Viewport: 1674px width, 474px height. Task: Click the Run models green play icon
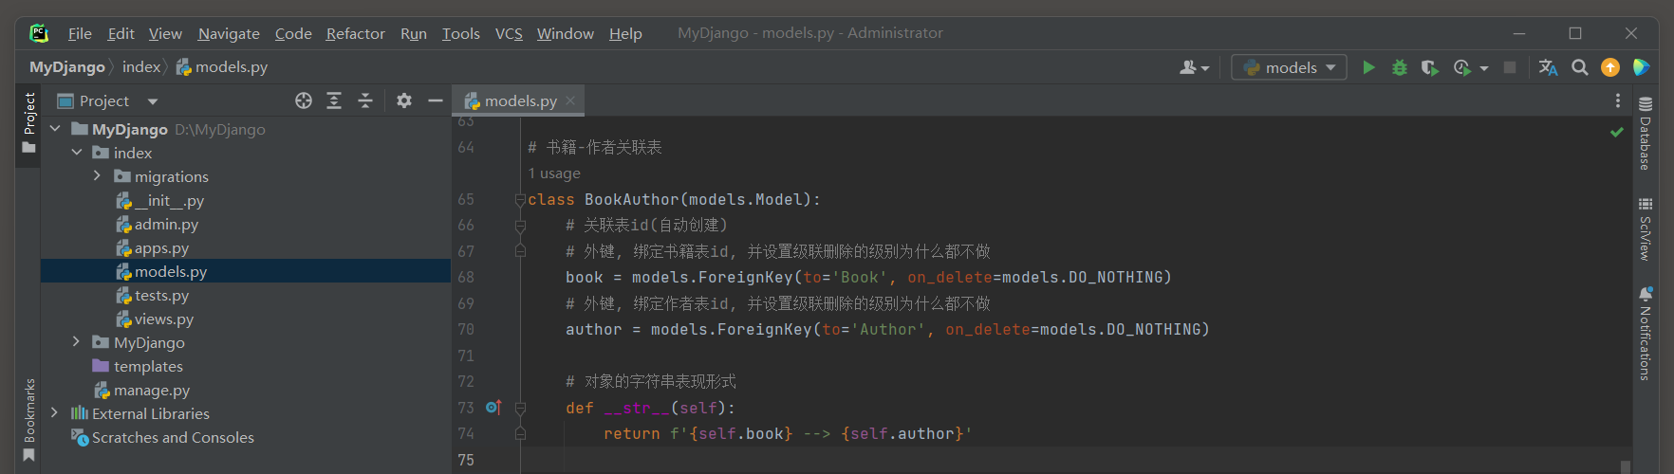1368,67
